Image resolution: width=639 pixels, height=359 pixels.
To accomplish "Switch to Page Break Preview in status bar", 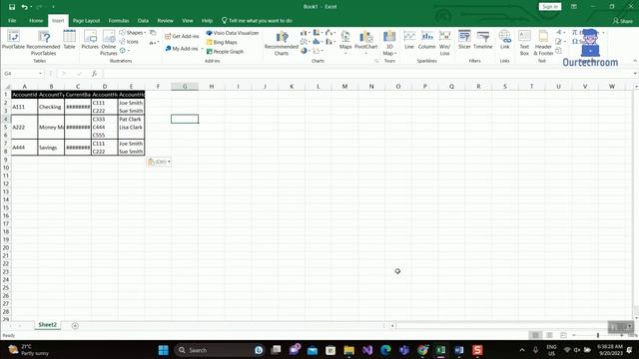I will pos(563,335).
